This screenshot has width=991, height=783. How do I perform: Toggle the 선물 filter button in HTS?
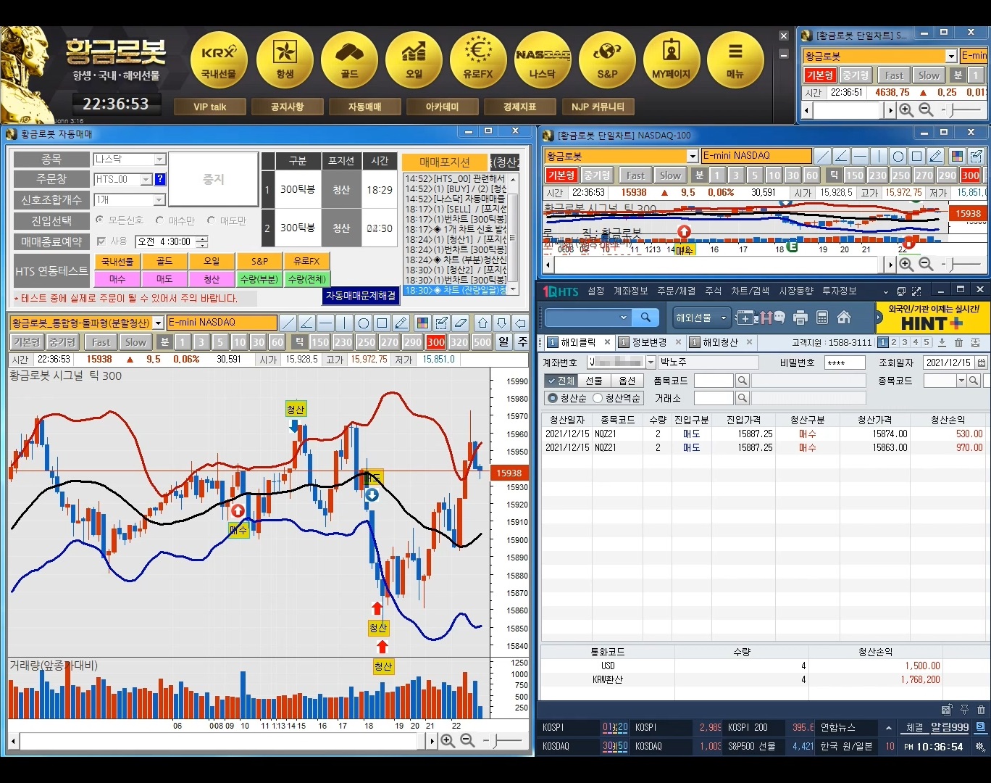click(x=593, y=381)
